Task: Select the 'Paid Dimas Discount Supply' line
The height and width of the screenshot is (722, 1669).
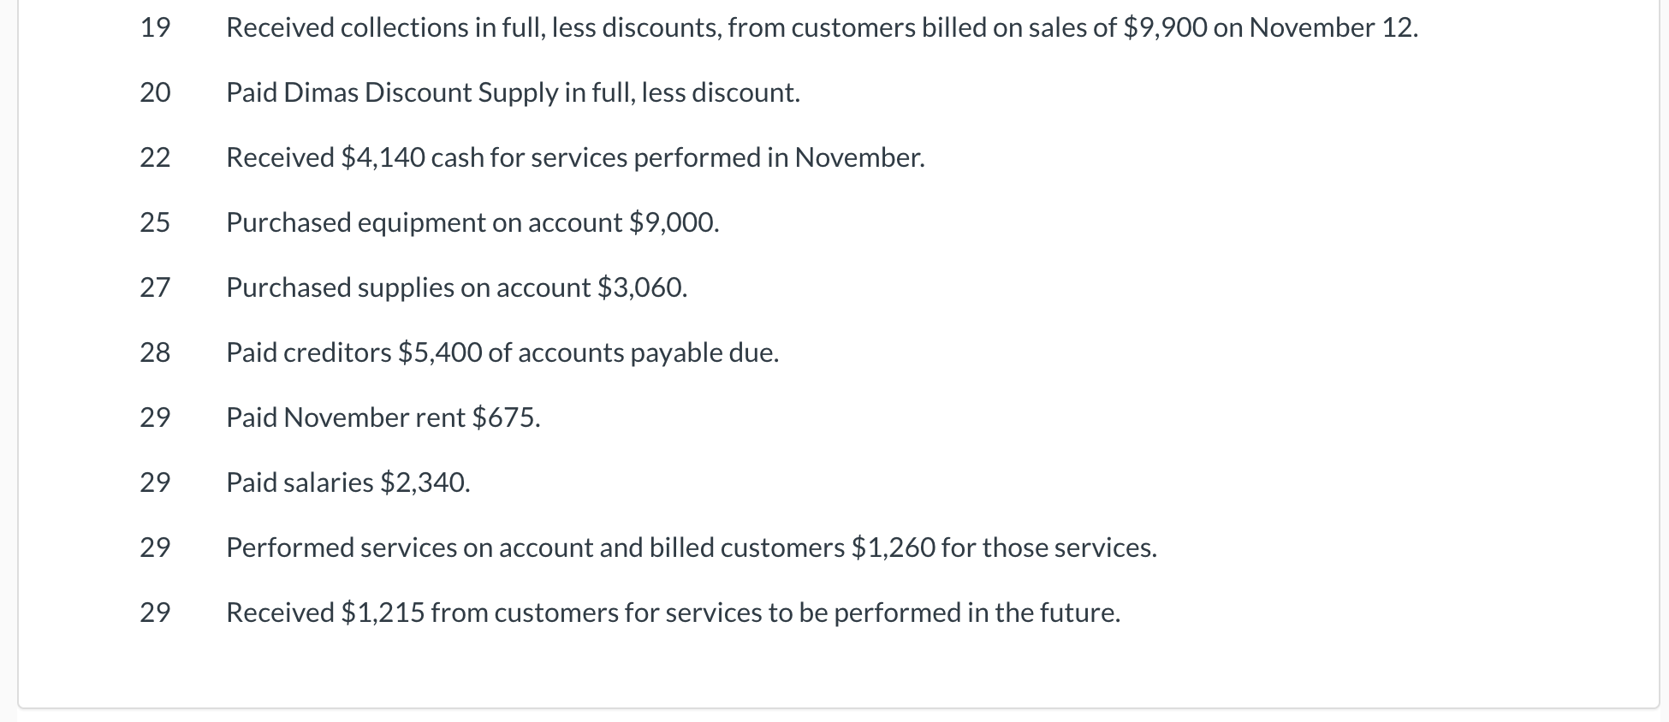Action: coord(513,92)
